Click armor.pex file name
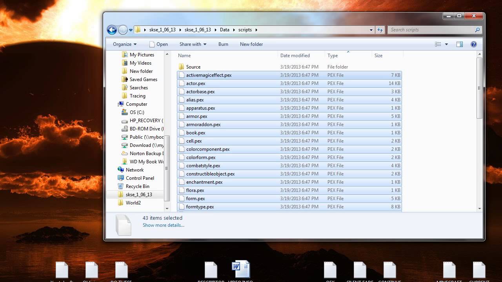This screenshot has width=502, height=282. point(197,116)
